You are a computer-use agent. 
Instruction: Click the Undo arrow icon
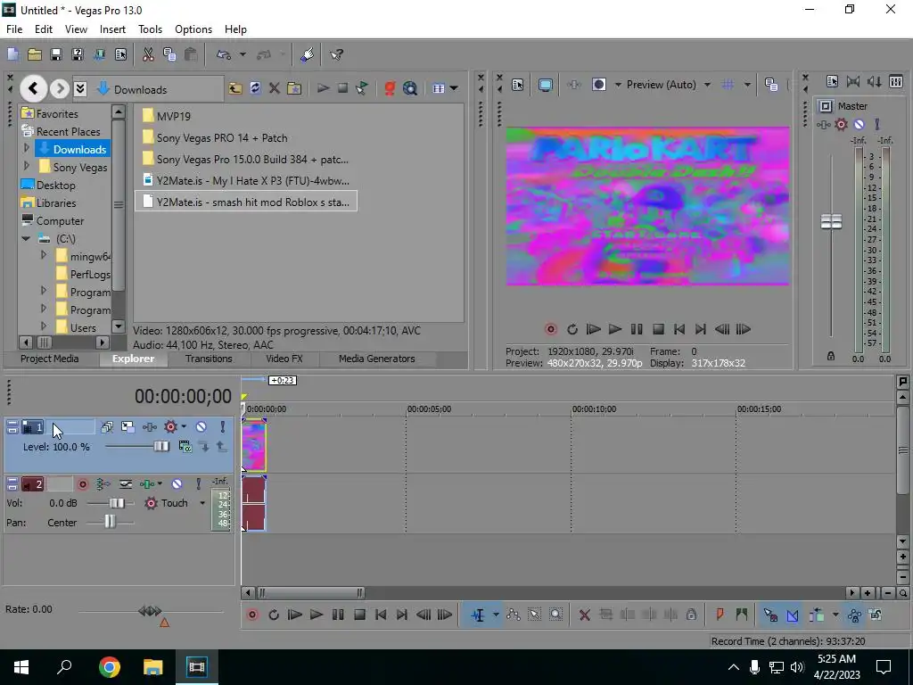[224, 54]
